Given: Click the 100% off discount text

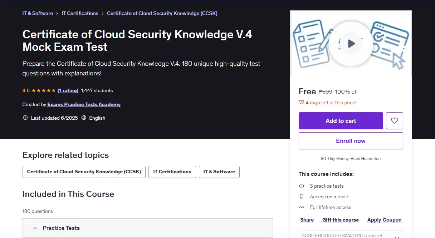Looking at the screenshot, I should point(346,91).
